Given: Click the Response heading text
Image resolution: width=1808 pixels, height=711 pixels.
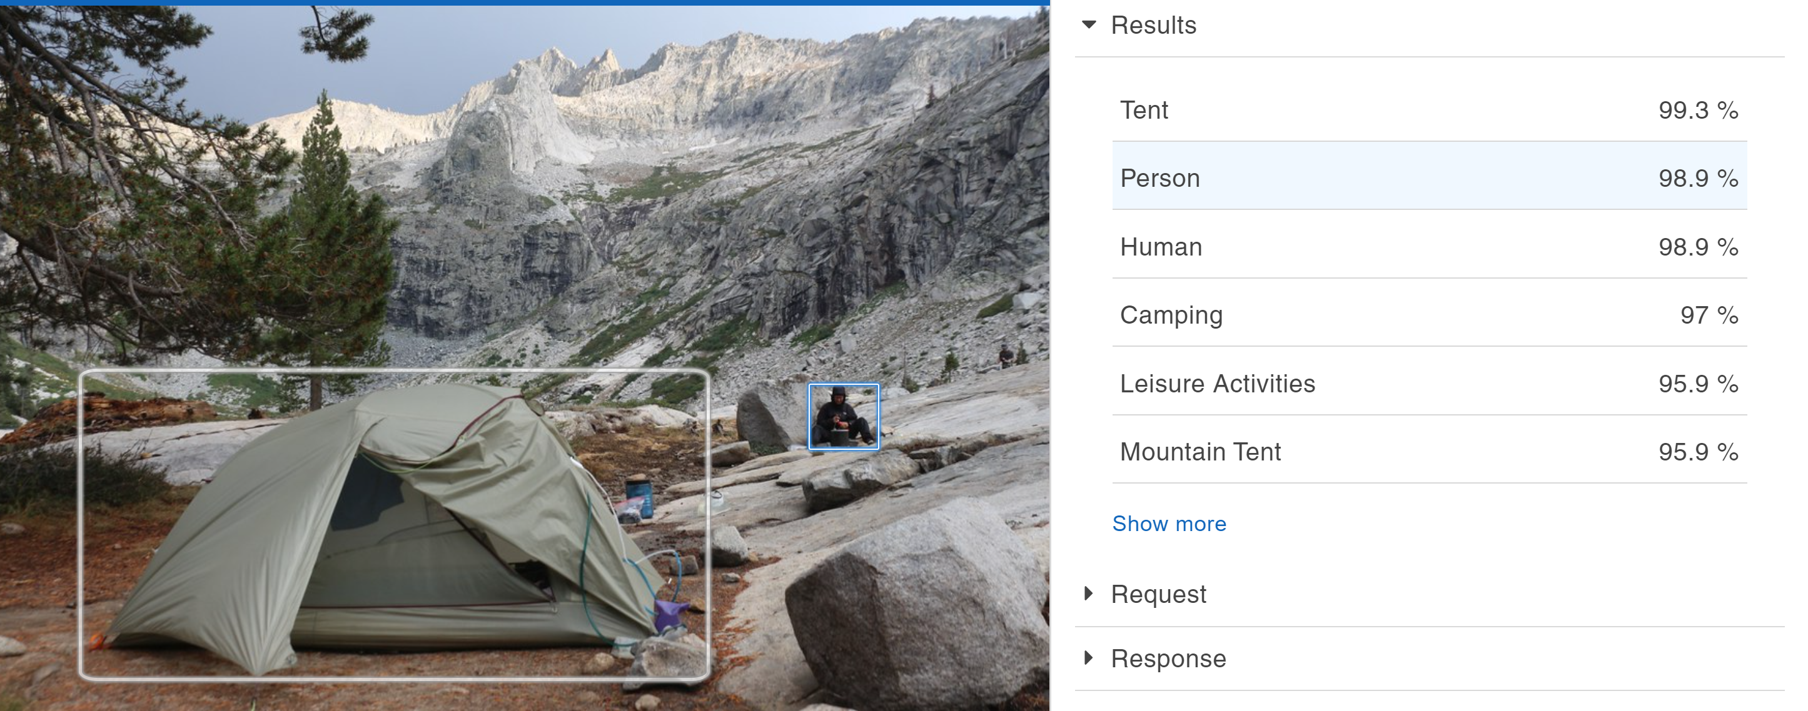Looking at the screenshot, I should (1168, 659).
